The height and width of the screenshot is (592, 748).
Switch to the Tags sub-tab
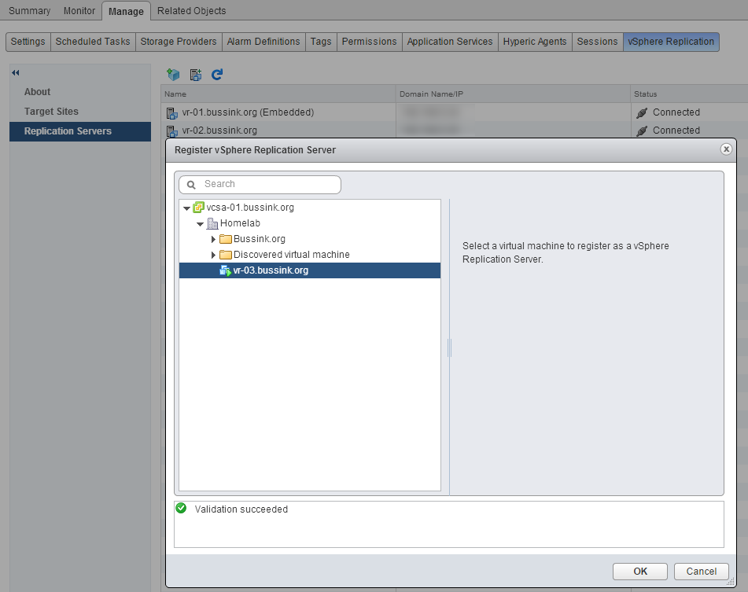[321, 42]
